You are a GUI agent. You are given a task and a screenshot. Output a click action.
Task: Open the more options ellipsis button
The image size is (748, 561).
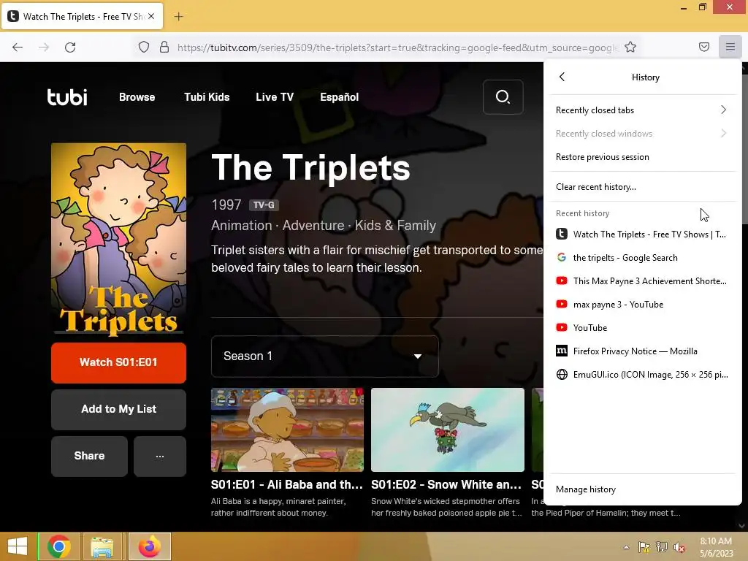point(160,456)
